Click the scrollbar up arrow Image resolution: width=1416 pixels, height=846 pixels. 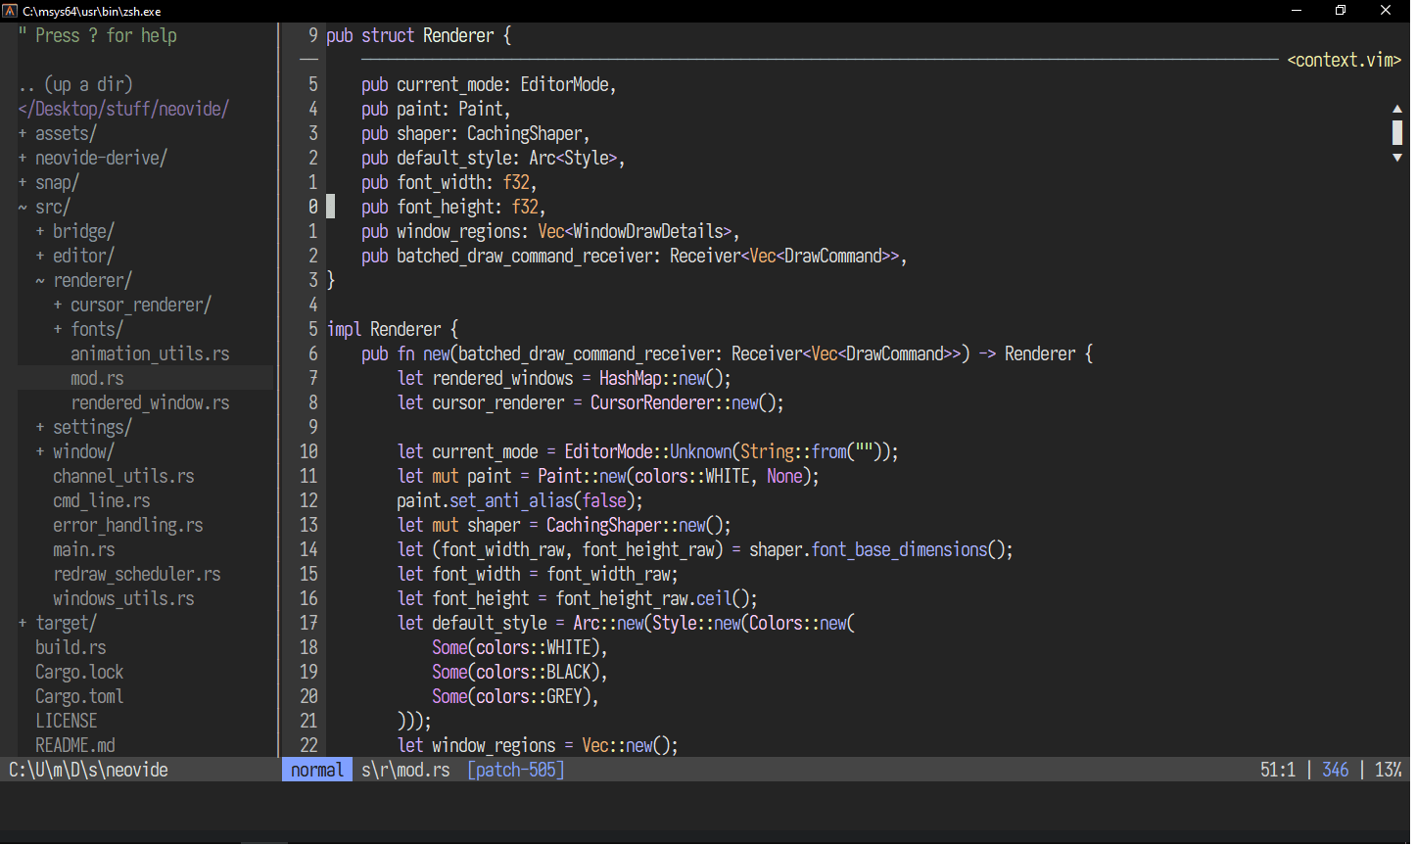point(1396,109)
